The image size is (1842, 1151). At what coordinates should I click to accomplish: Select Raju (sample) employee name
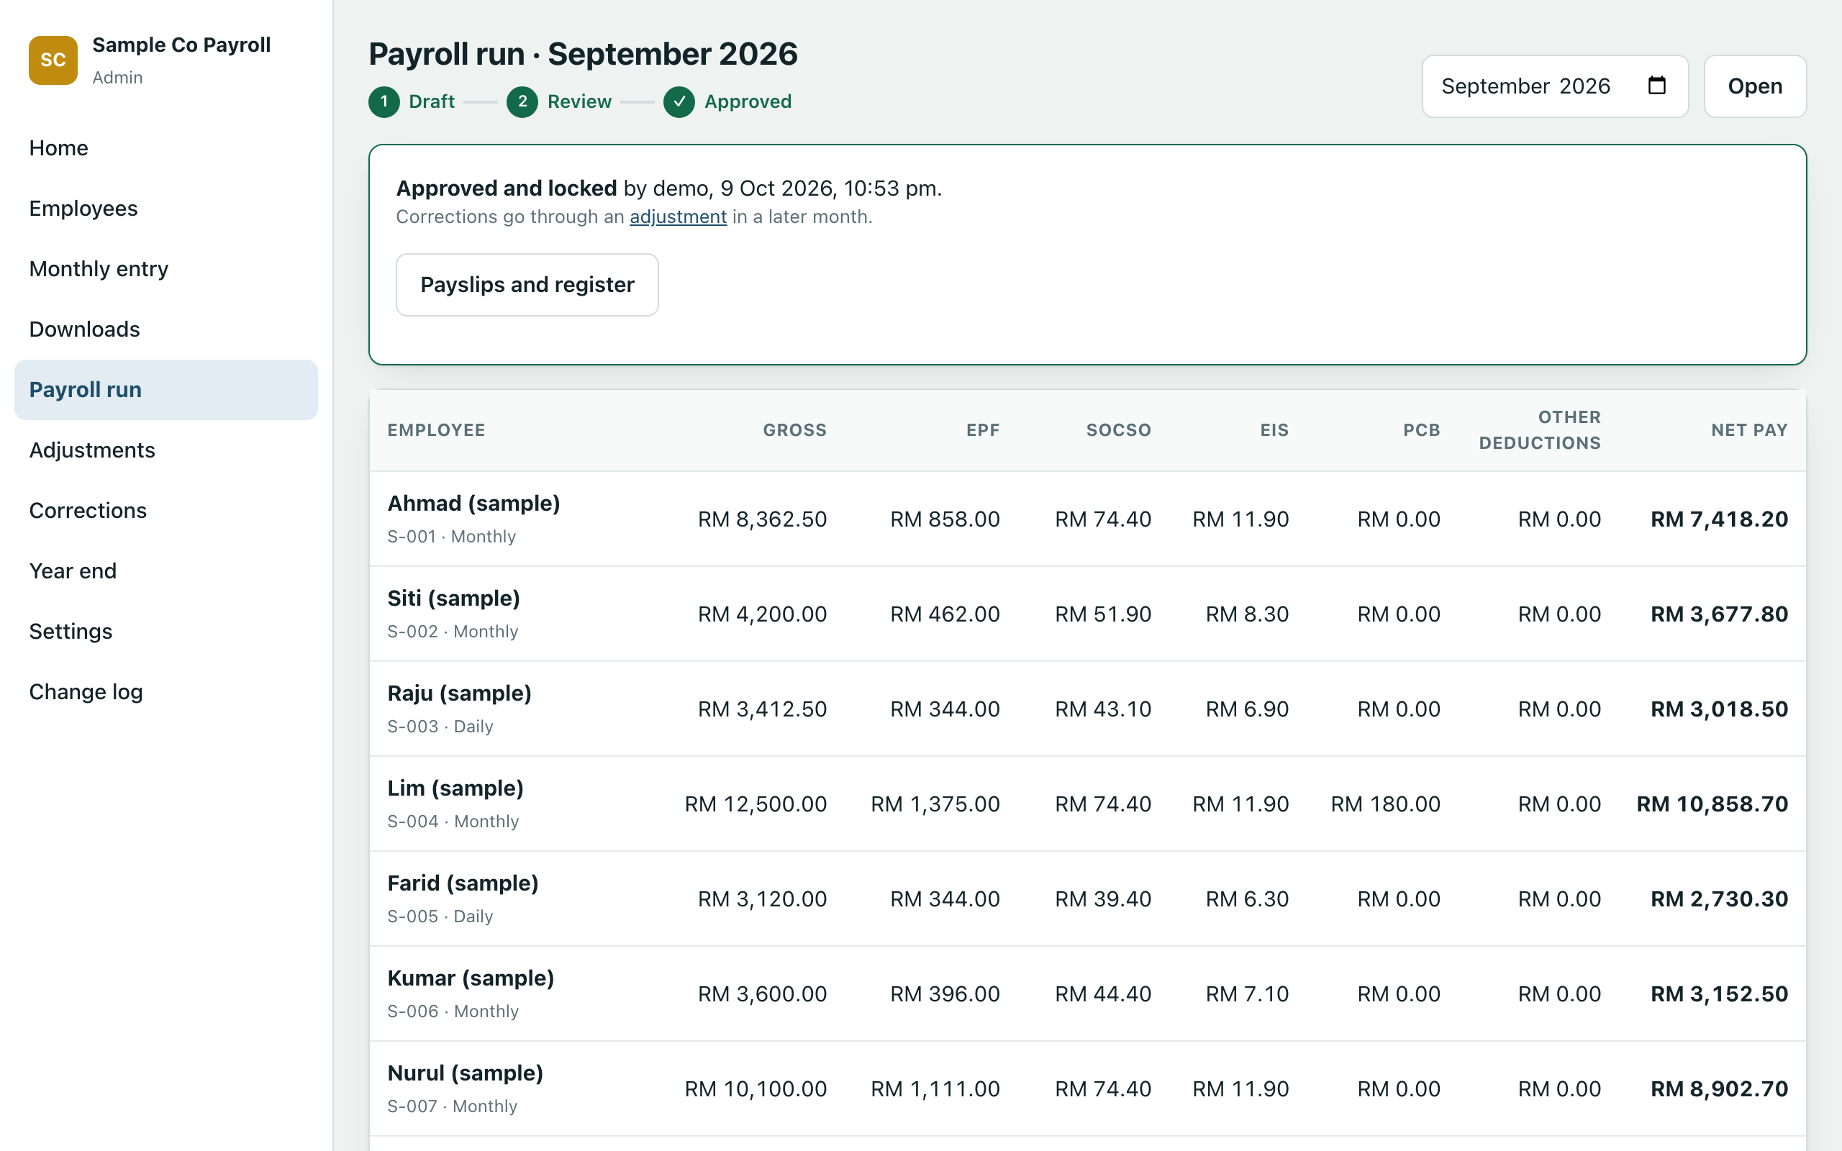click(459, 693)
